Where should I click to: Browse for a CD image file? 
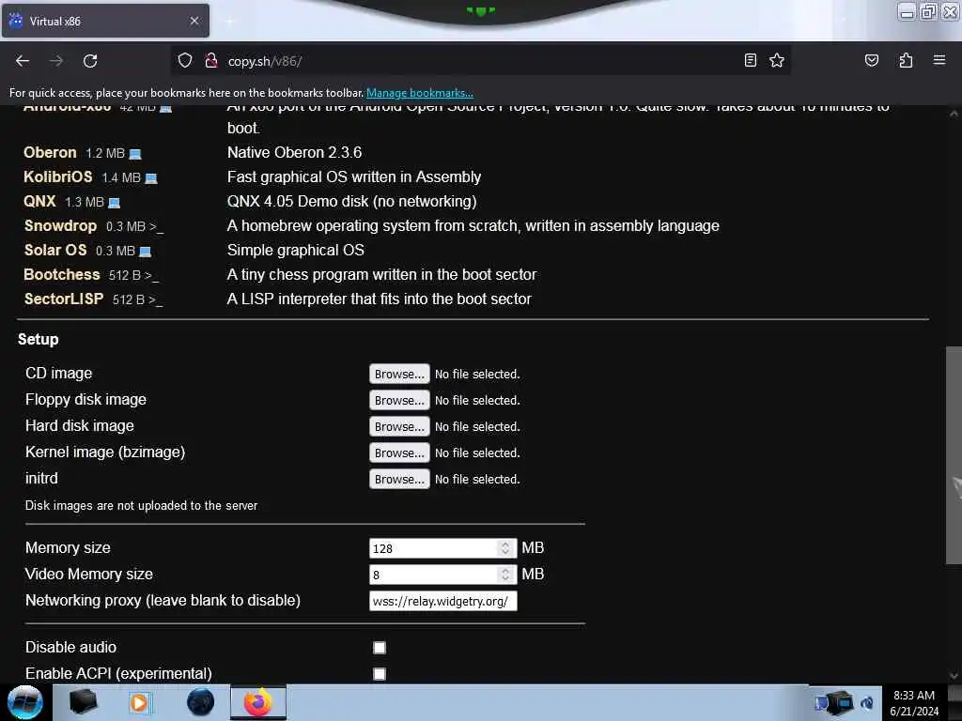pos(399,374)
